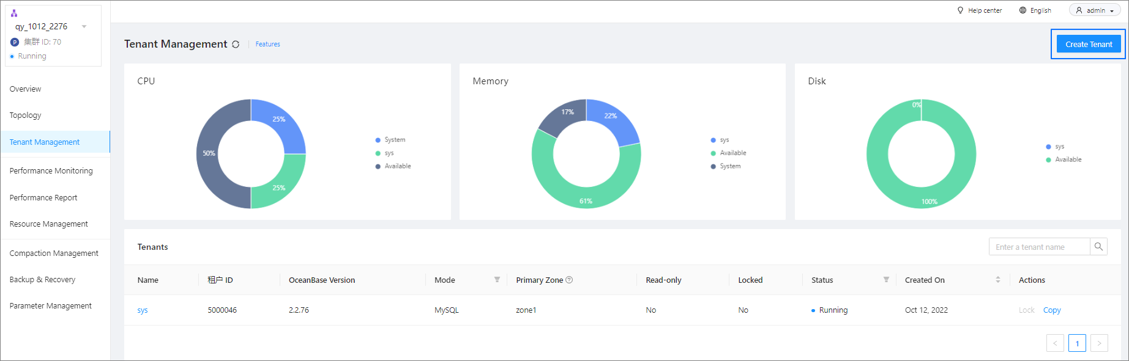Click the Primary Zone help question icon
1129x361 pixels.
569,280
